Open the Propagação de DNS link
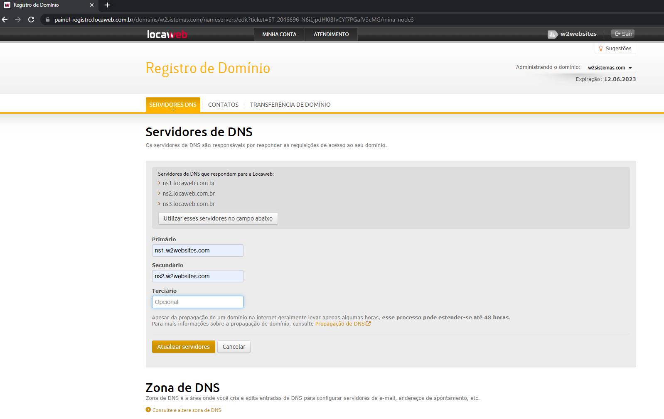 (340, 324)
